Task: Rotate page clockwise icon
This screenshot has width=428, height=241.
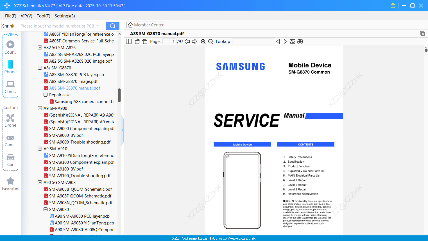Action: click(x=145, y=42)
